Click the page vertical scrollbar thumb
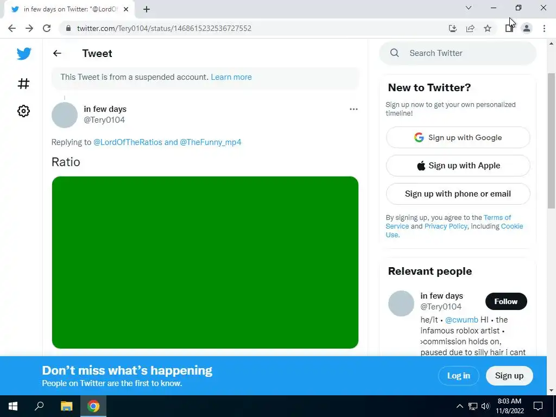The height and width of the screenshot is (417, 556). 551,141
